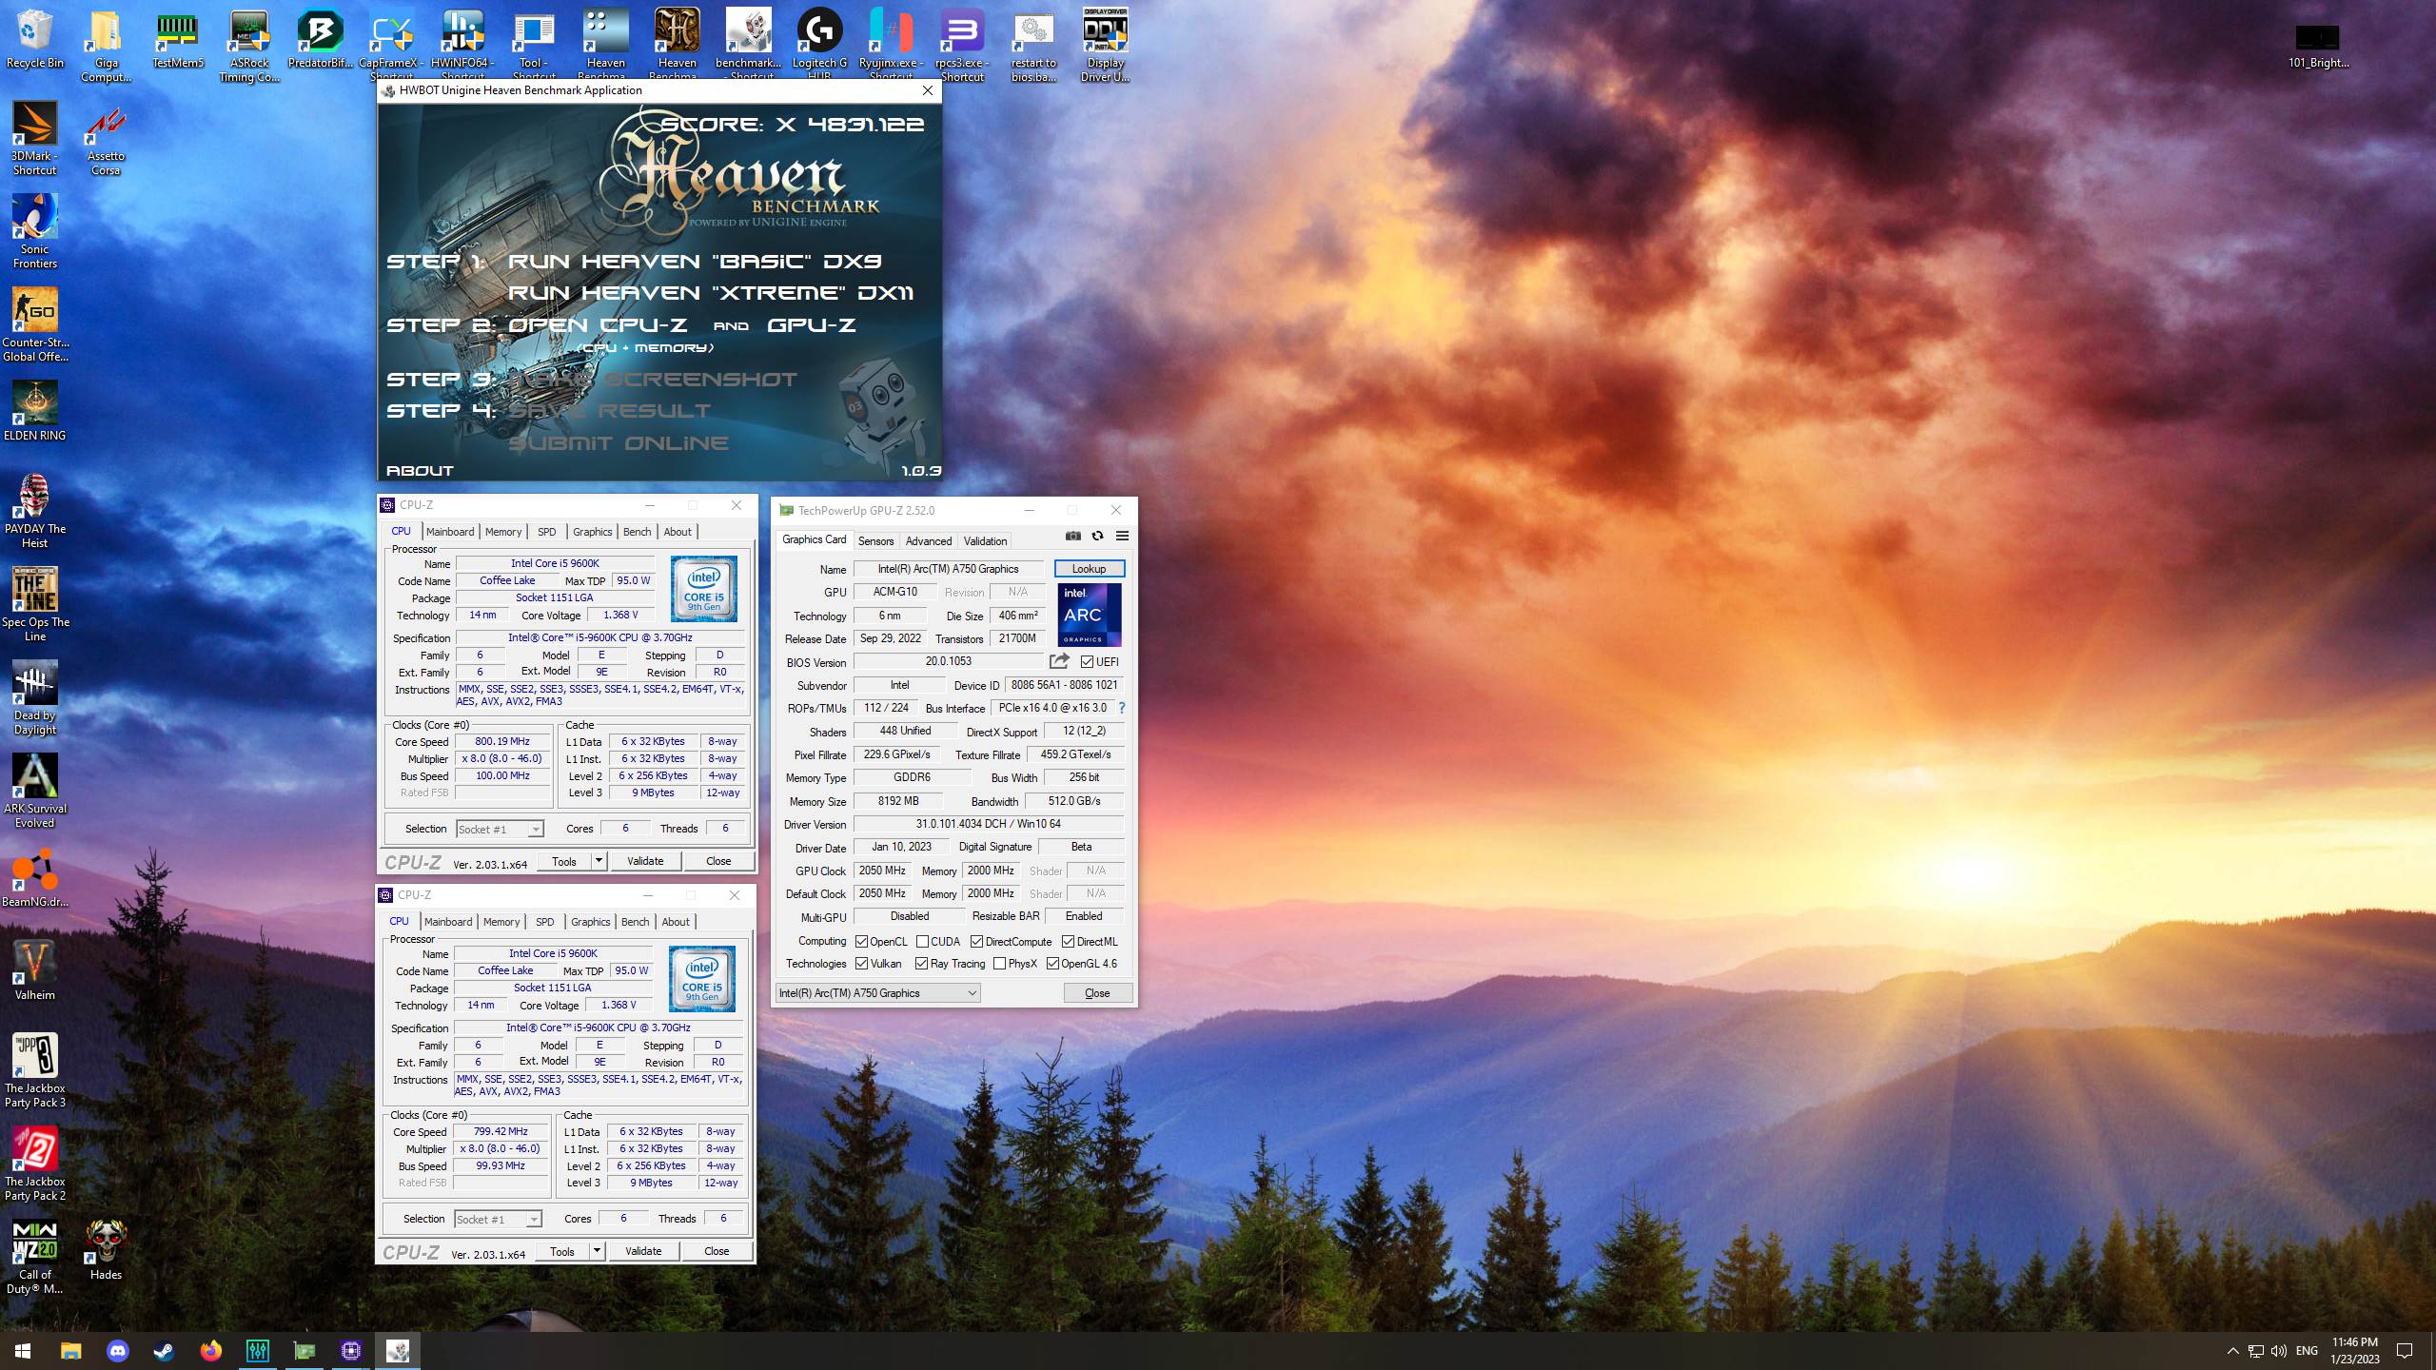2436x1370 pixels.
Task: Expand Tools dropdown arrow in lower CPU-Z
Action: point(597,1251)
